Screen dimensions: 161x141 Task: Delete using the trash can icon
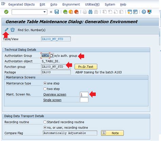(x=13, y=30)
